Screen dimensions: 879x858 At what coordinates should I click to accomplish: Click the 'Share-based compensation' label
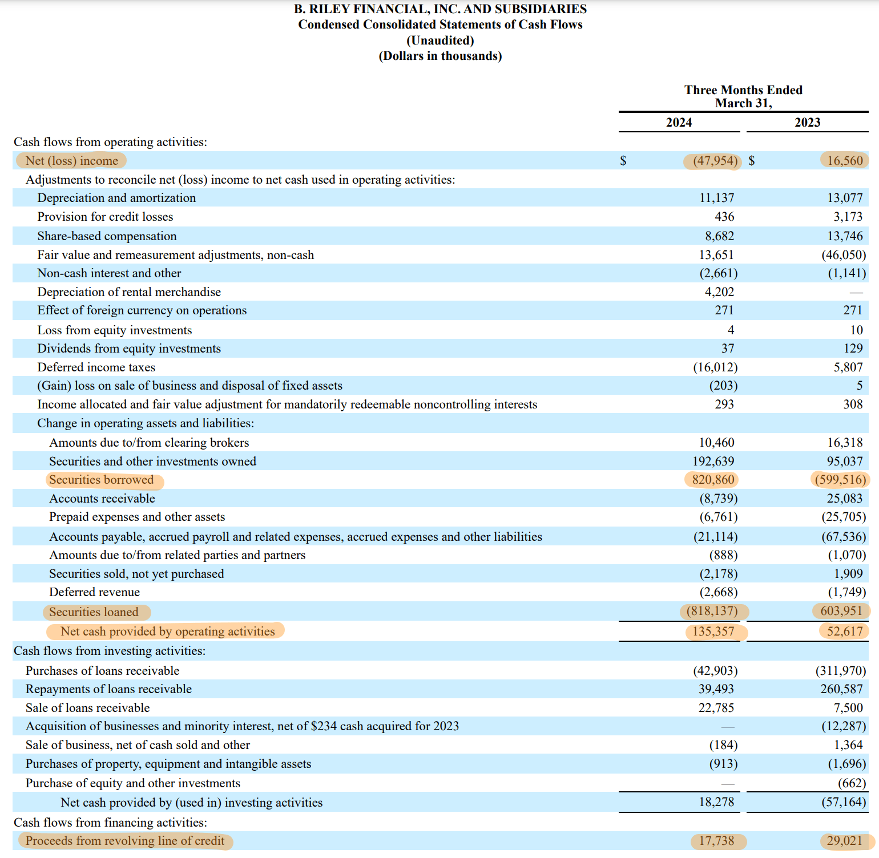click(107, 236)
